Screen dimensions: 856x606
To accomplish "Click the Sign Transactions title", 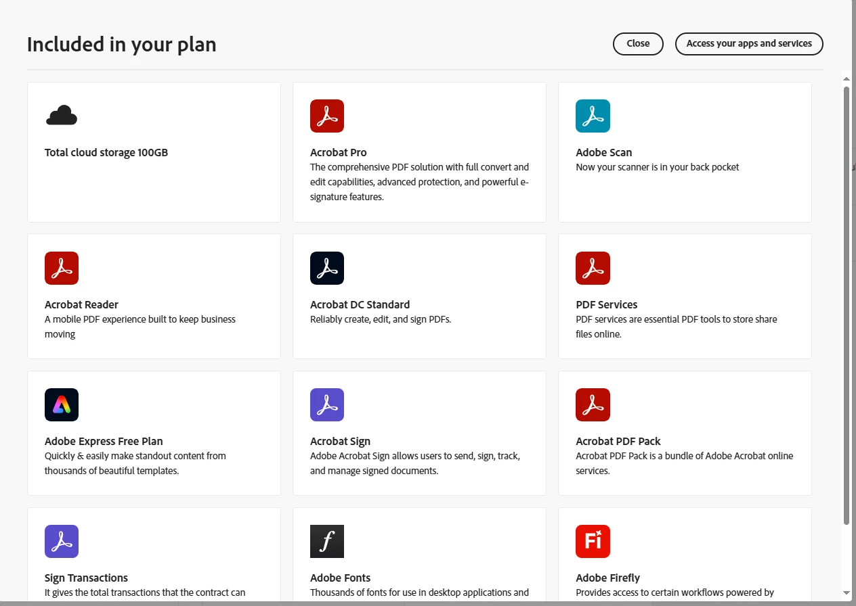I will click(86, 578).
